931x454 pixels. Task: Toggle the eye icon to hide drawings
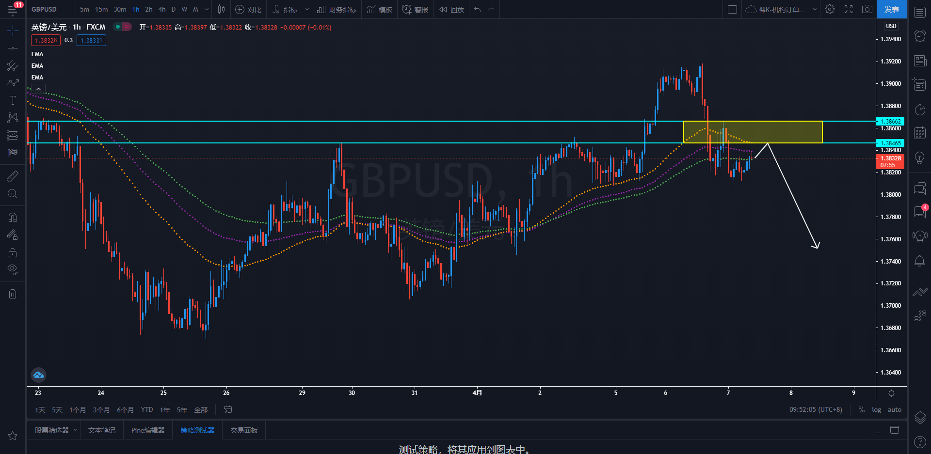point(13,269)
